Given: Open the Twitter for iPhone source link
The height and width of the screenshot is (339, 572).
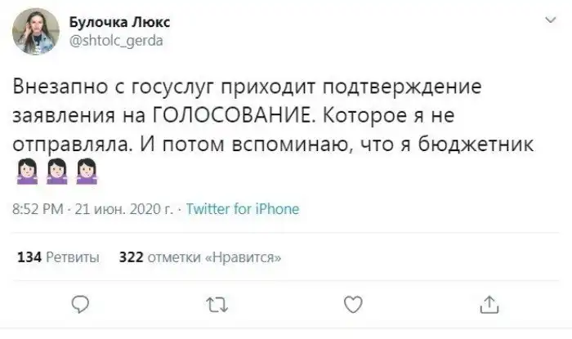Looking at the screenshot, I should click(243, 209).
